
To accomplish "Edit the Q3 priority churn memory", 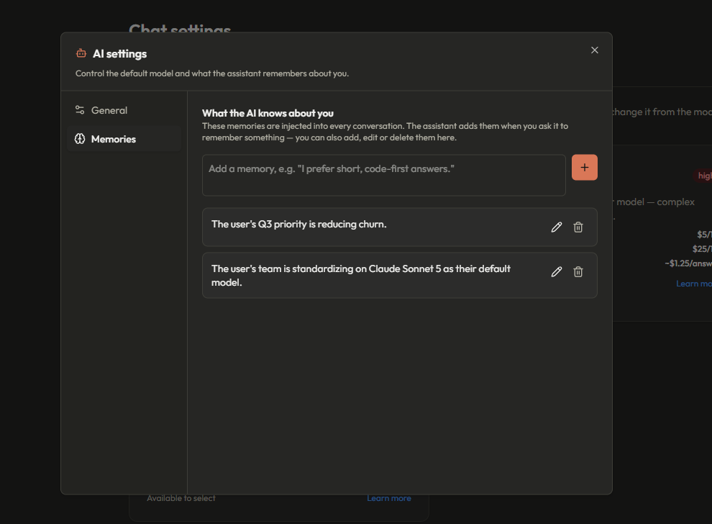I will click(x=556, y=227).
